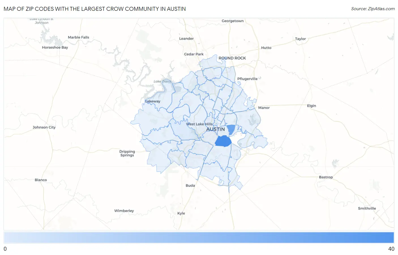Click the Bastrop label
The height and width of the screenshot is (255, 398).
pyautogui.click(x=326, y=177)
